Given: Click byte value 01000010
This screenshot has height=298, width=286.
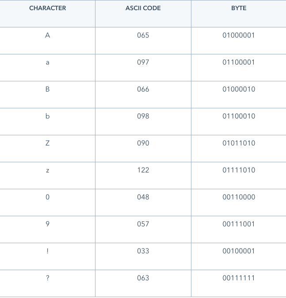Looking at the screenshot, I should (239, 89).
